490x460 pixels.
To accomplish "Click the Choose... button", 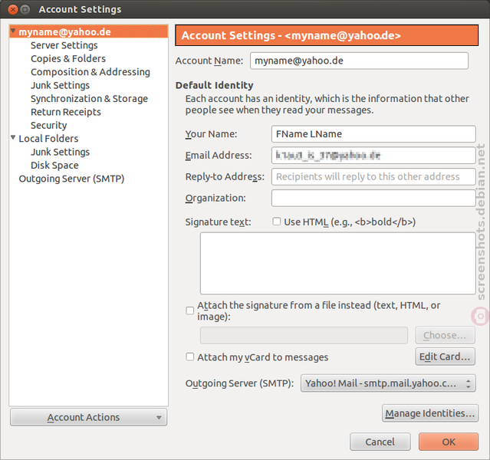I will coord(445,335).
